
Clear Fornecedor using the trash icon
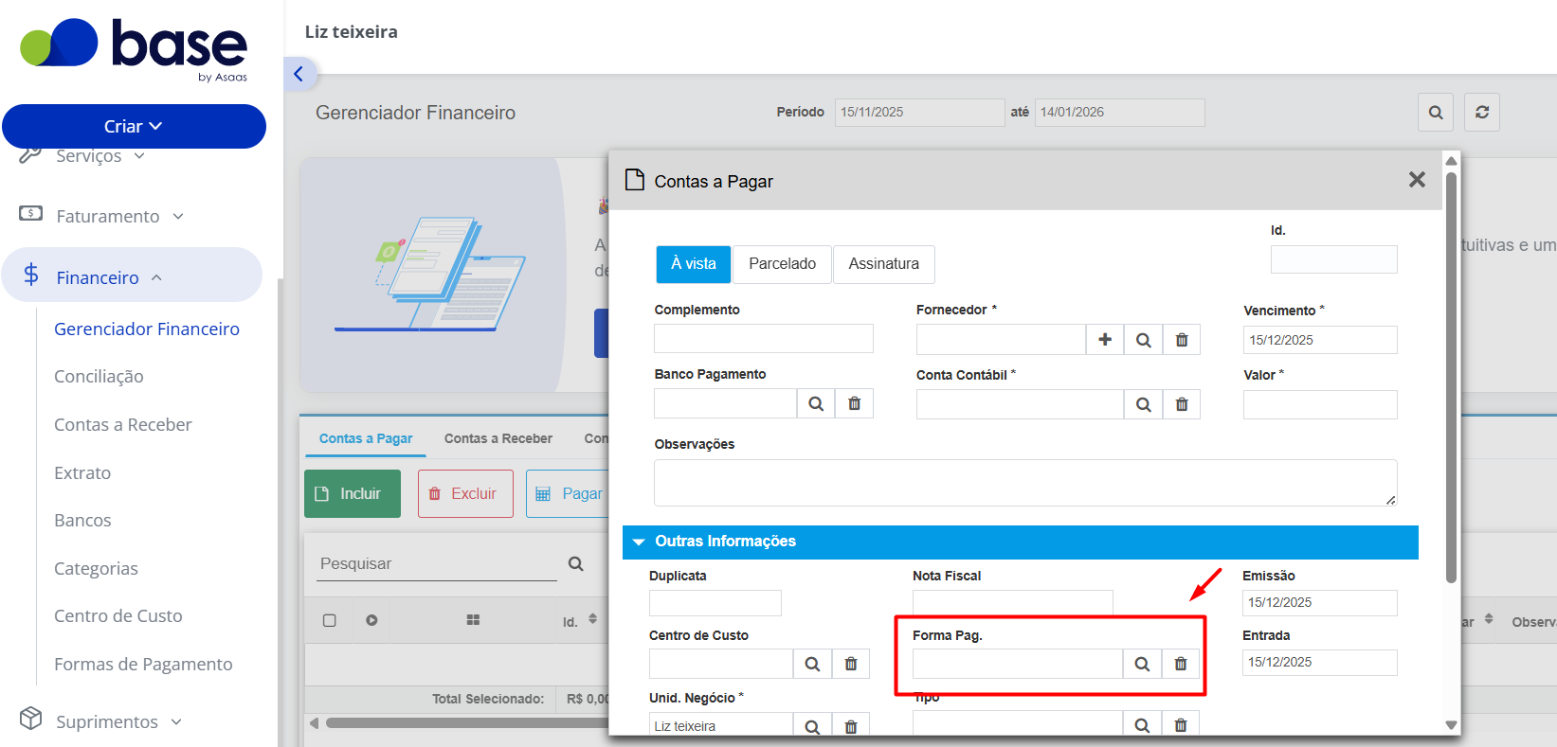tap(1182, 340)
